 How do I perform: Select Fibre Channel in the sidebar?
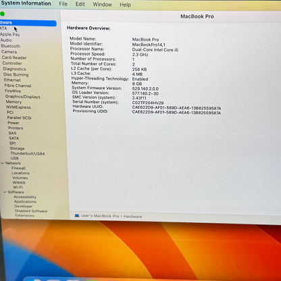[18, 86]
